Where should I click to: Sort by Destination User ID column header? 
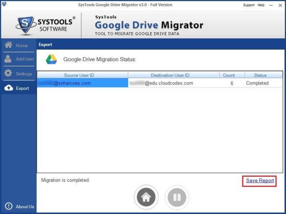click(x=174, y=75)
